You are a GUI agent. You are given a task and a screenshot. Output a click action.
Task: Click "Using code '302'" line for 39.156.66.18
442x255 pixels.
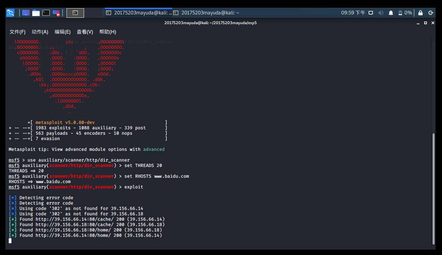(x=76, y=214)
